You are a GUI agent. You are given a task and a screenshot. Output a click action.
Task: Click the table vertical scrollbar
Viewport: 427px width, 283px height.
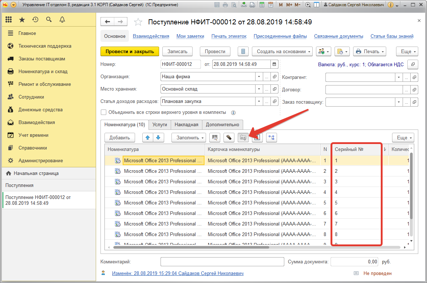point(411,186)
